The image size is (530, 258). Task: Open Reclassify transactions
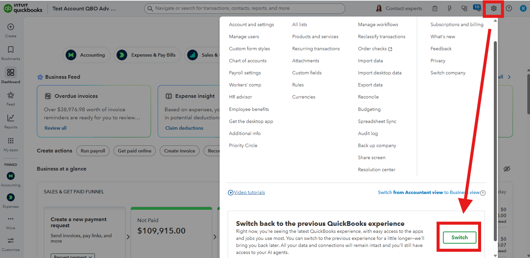(x=382, y=37)
